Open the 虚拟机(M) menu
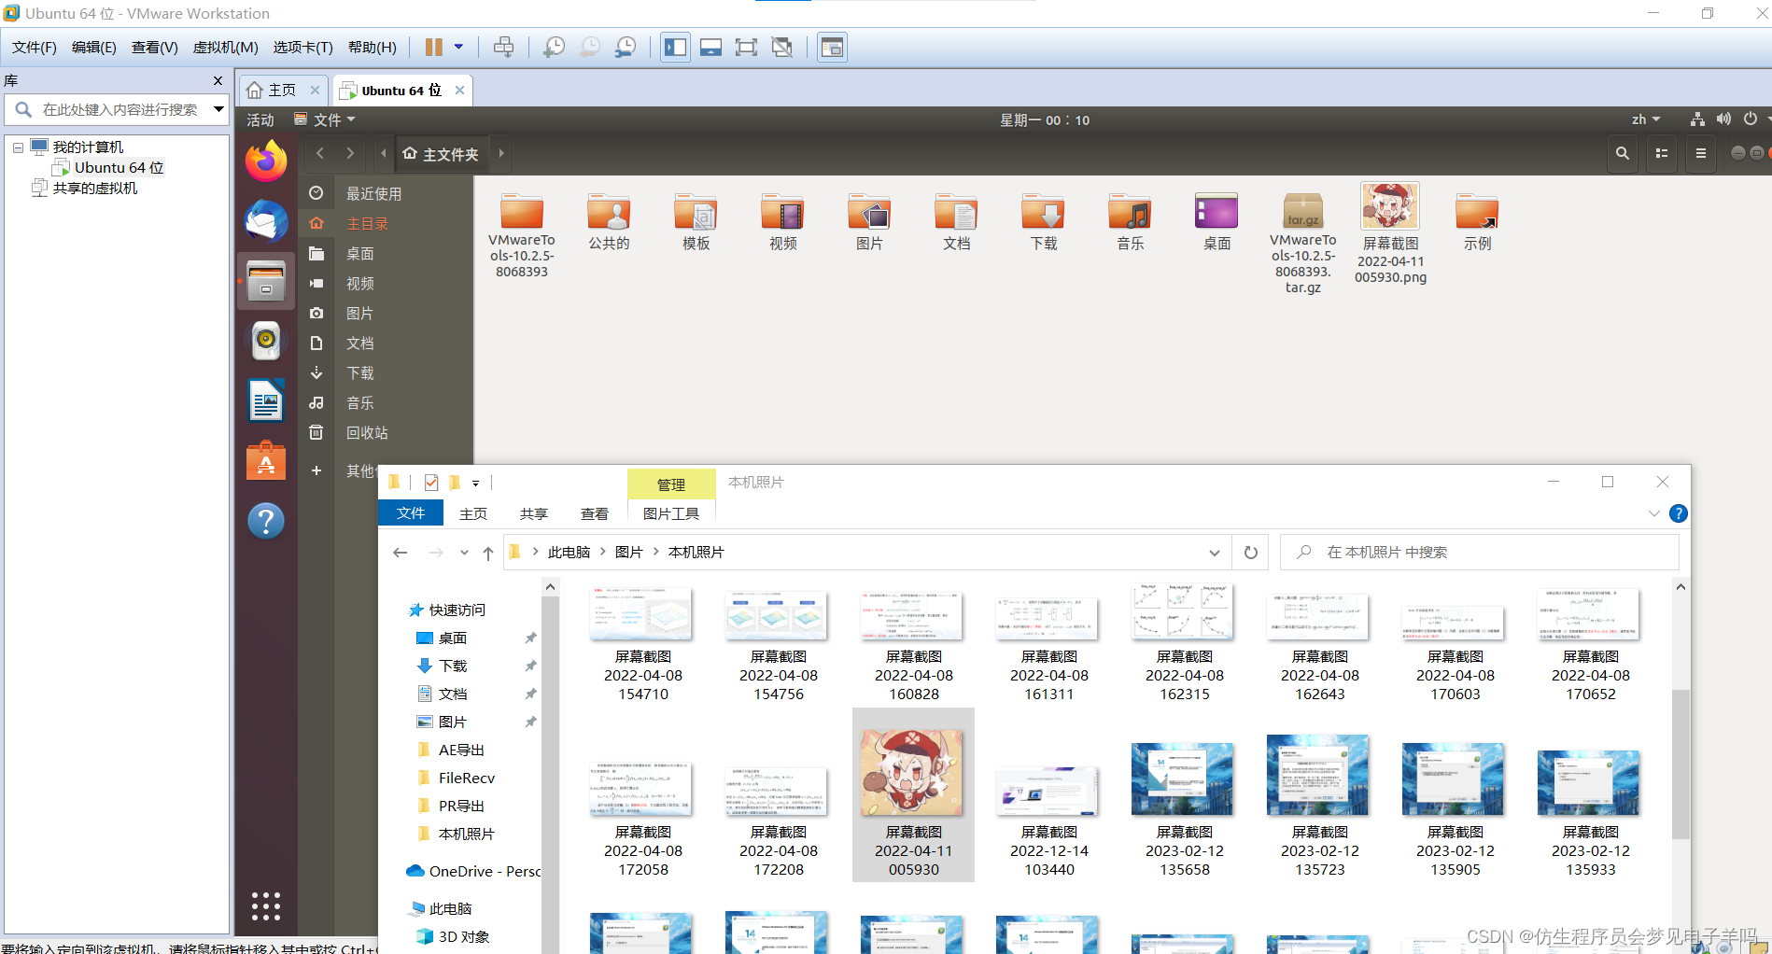 click(225, 47)
